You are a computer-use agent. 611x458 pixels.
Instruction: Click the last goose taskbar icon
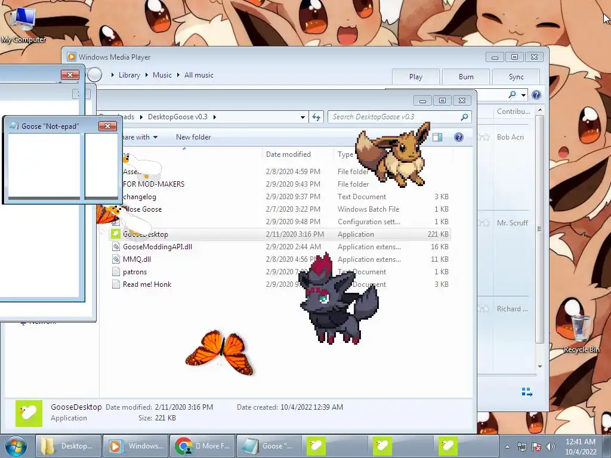[x=448, y=446]
